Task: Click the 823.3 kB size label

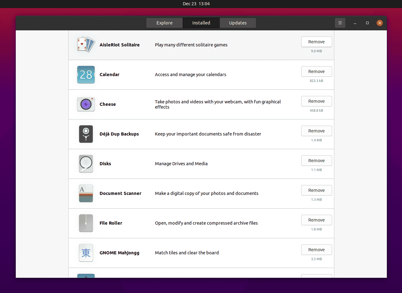Action: click(x=317, y=81)
